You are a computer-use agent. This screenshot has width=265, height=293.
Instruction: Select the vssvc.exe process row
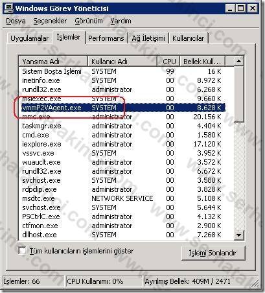pos(122,153)
